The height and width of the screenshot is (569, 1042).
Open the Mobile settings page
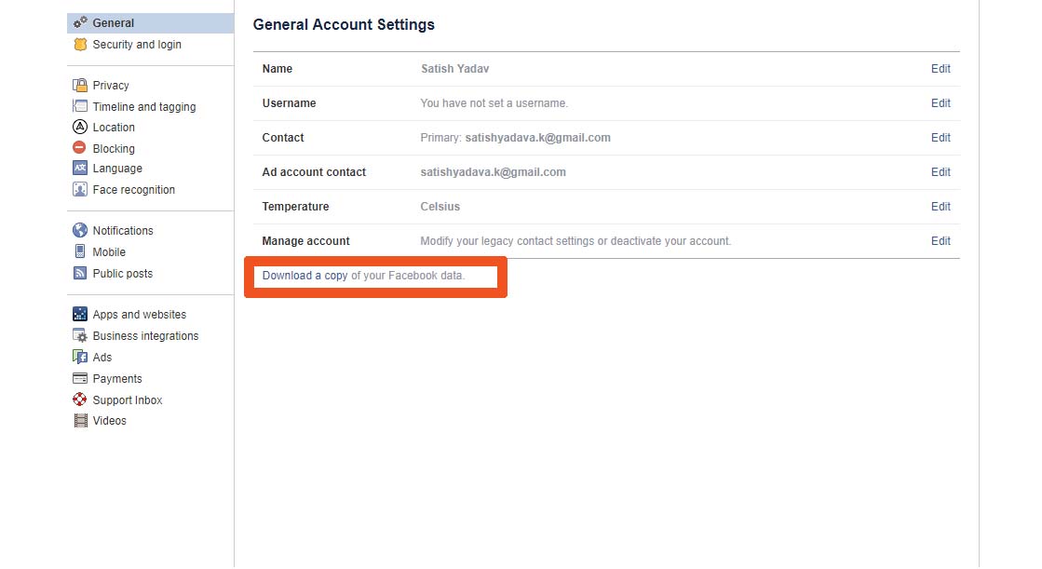point(109,252)
